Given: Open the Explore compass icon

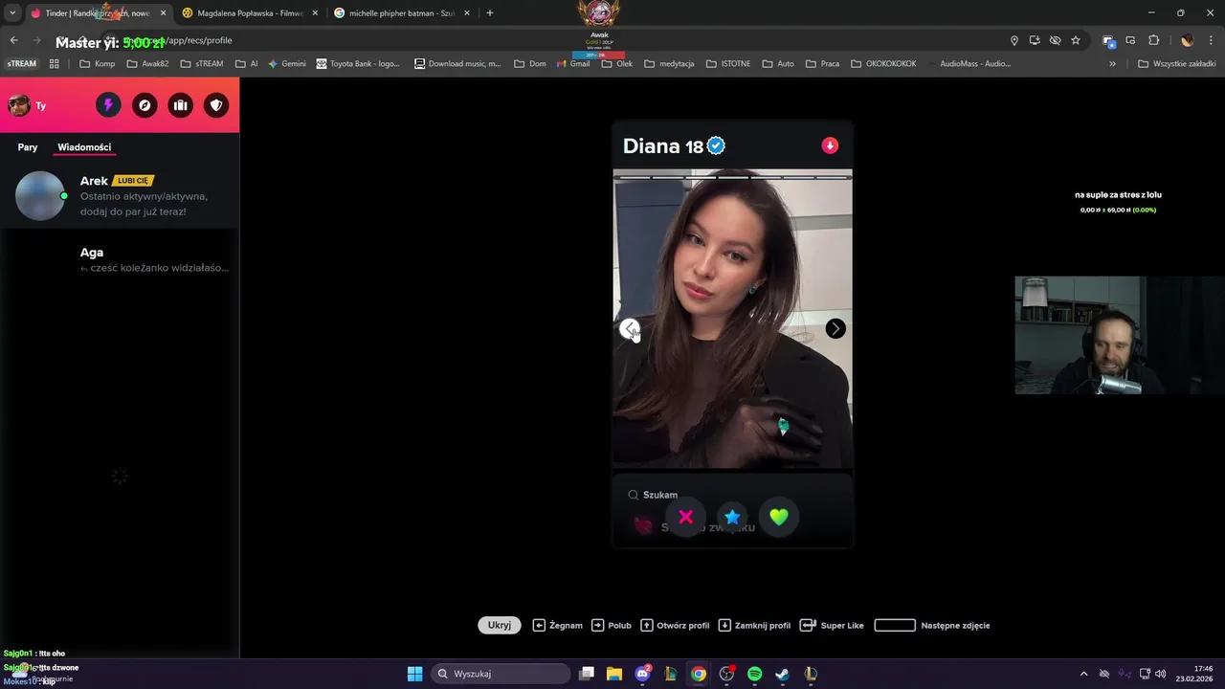Looking at the screenshot, I should pos(145,105).
